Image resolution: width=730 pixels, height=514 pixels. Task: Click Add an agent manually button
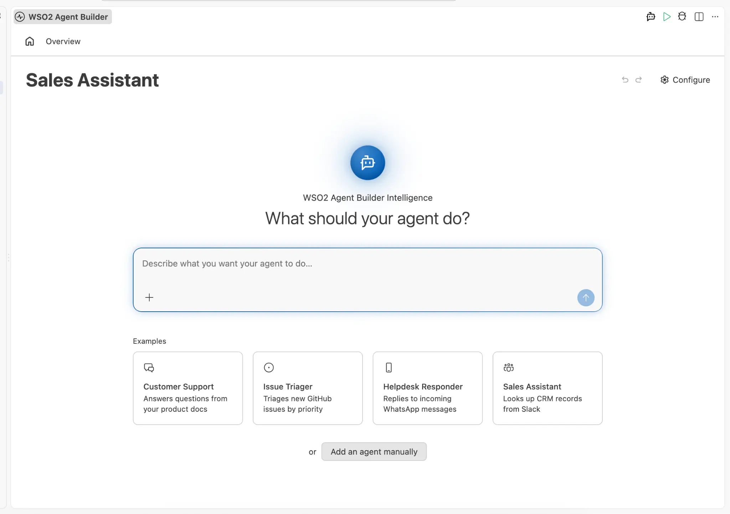(x=374, y=452)
